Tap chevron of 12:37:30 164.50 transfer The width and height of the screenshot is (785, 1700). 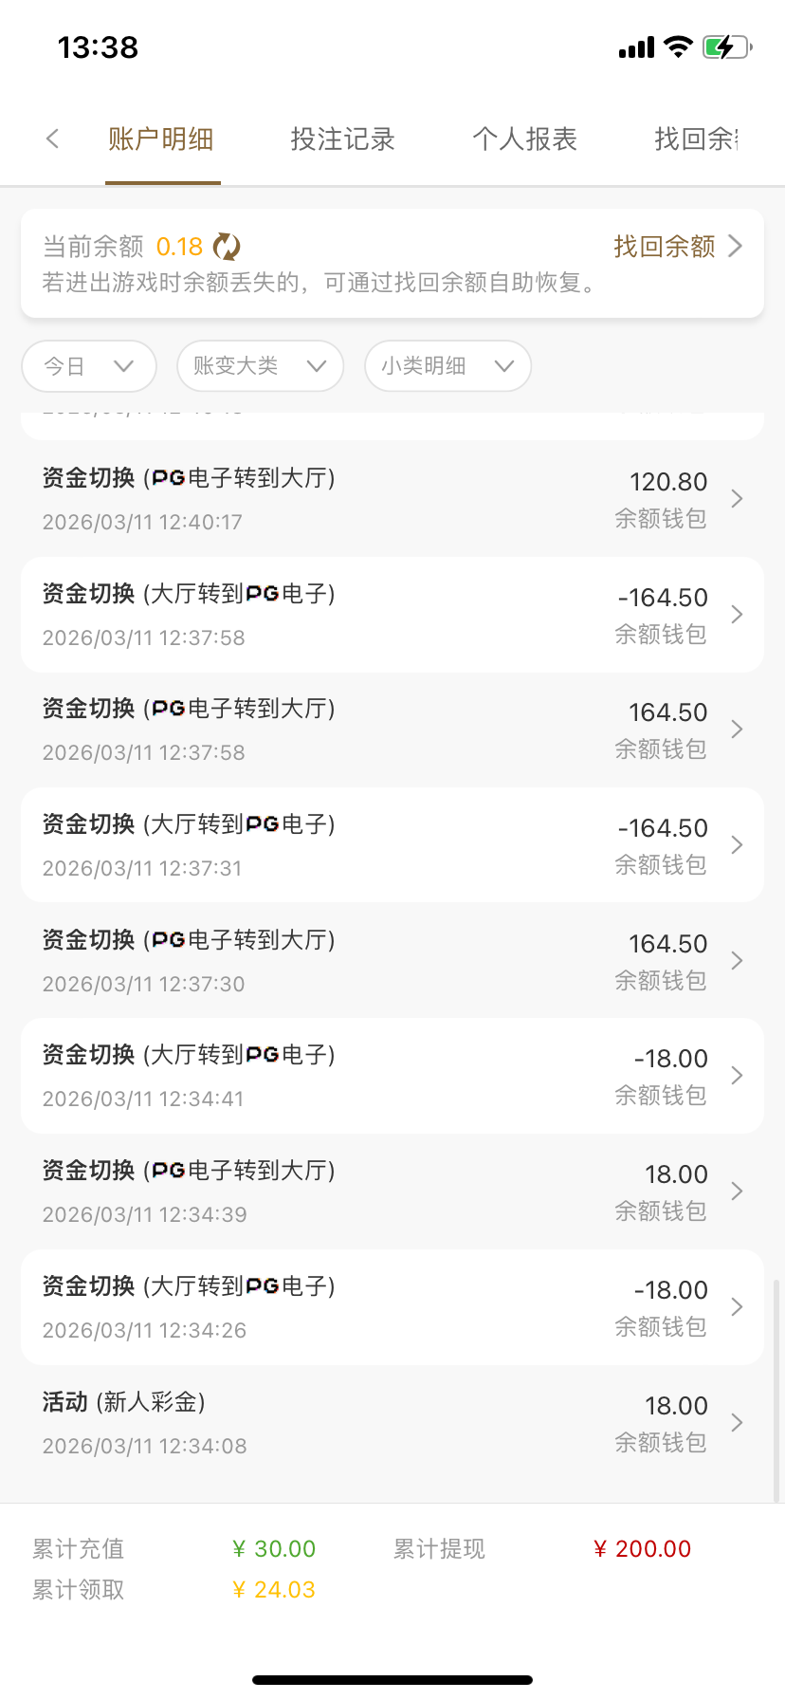[x=737, y=961]
